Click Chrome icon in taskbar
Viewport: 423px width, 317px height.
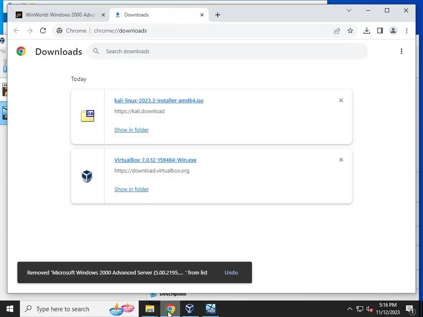pos(170,309)
